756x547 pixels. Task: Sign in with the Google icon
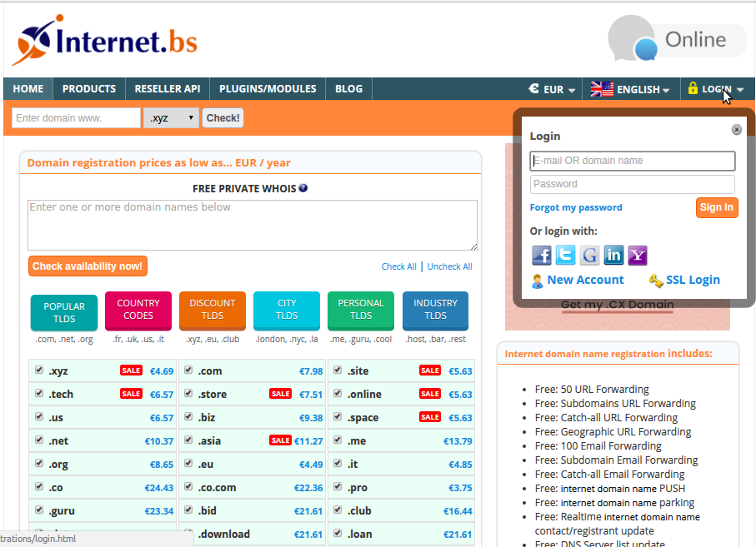(x=590, y=256)
